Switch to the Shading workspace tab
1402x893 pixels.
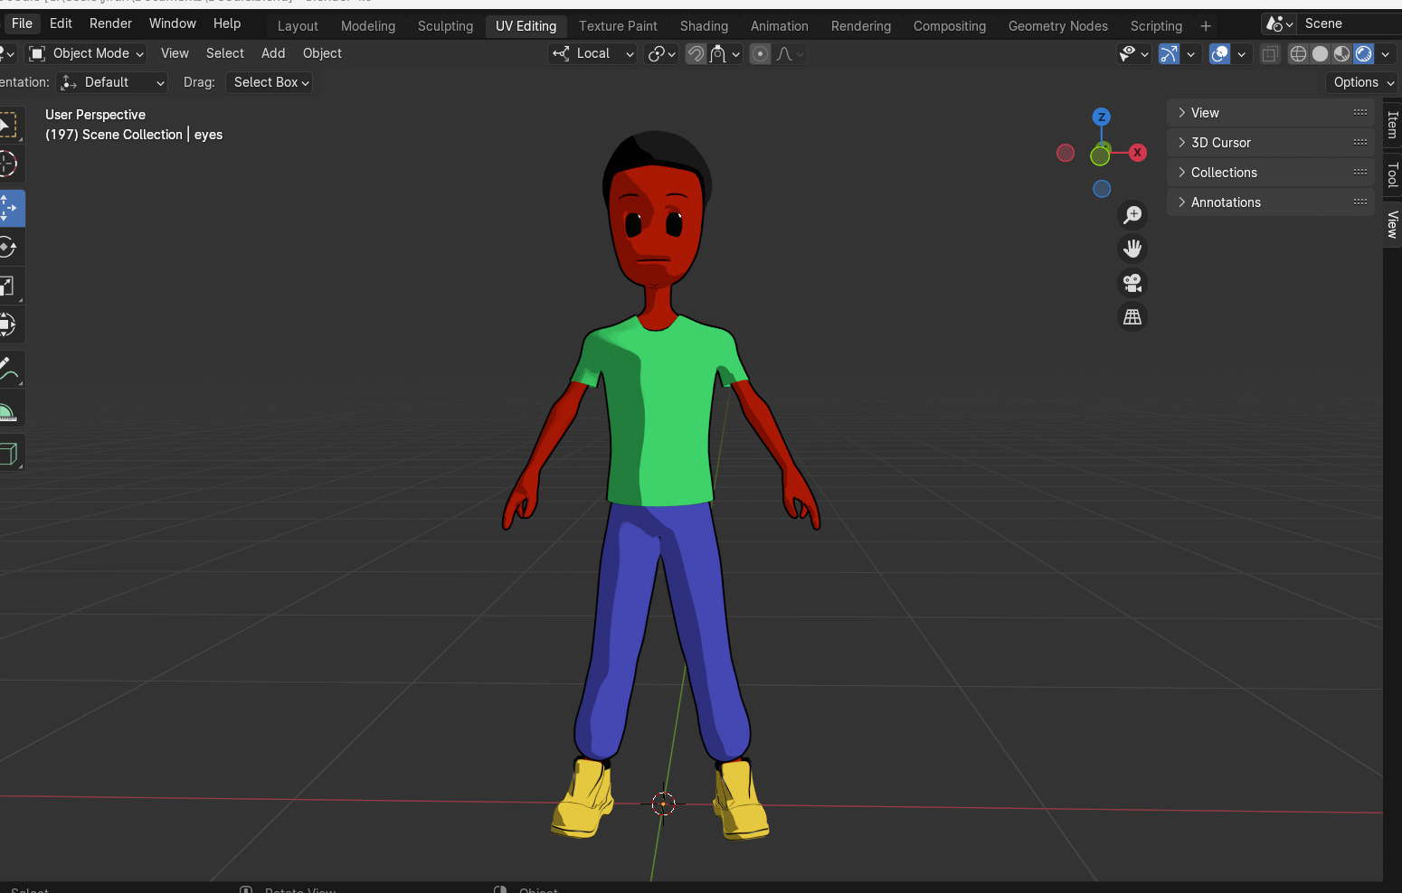pos(704,26)
